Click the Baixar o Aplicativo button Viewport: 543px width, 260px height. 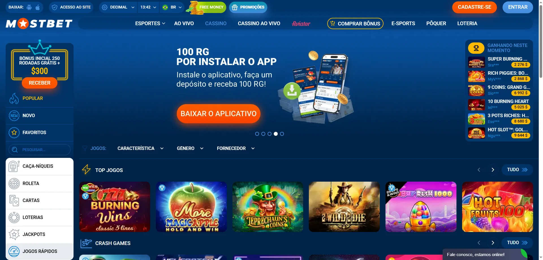(219, 114)
